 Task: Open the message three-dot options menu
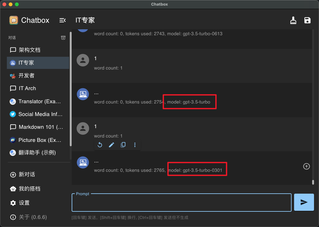click(x=135, y=145)
